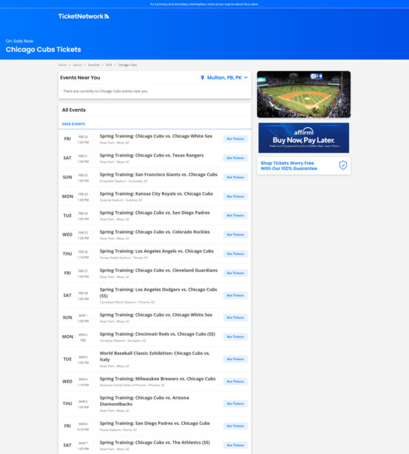Screen dimensions: 409x454
Task: Open Los Angeles Dodgers vs. Chicago Cubs (SS)
Action: pyautogui.click(x=158, y=293)
